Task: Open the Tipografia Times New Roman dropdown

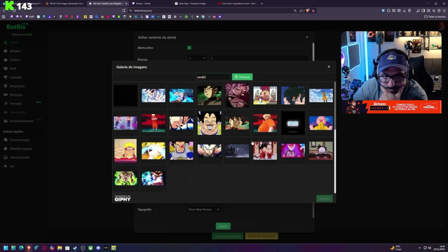Action: tap(204, 209)
